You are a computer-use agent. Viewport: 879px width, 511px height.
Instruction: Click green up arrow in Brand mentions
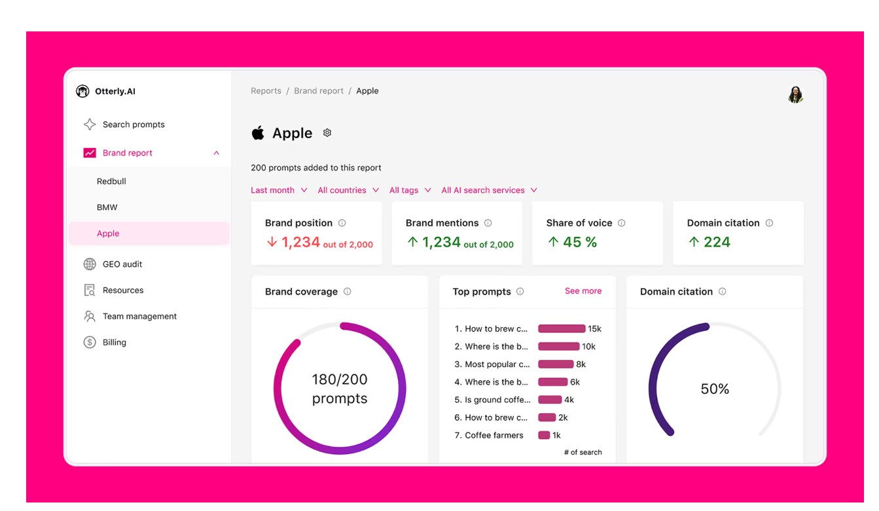point(412,242)
